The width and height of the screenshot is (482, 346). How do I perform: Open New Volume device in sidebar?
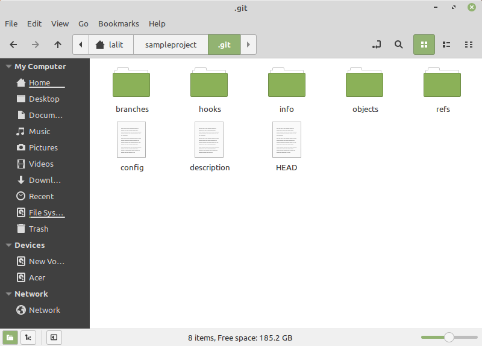(x=45, y=262)
